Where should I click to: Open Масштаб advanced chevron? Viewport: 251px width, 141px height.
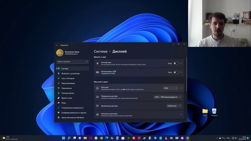coord(181,88)
